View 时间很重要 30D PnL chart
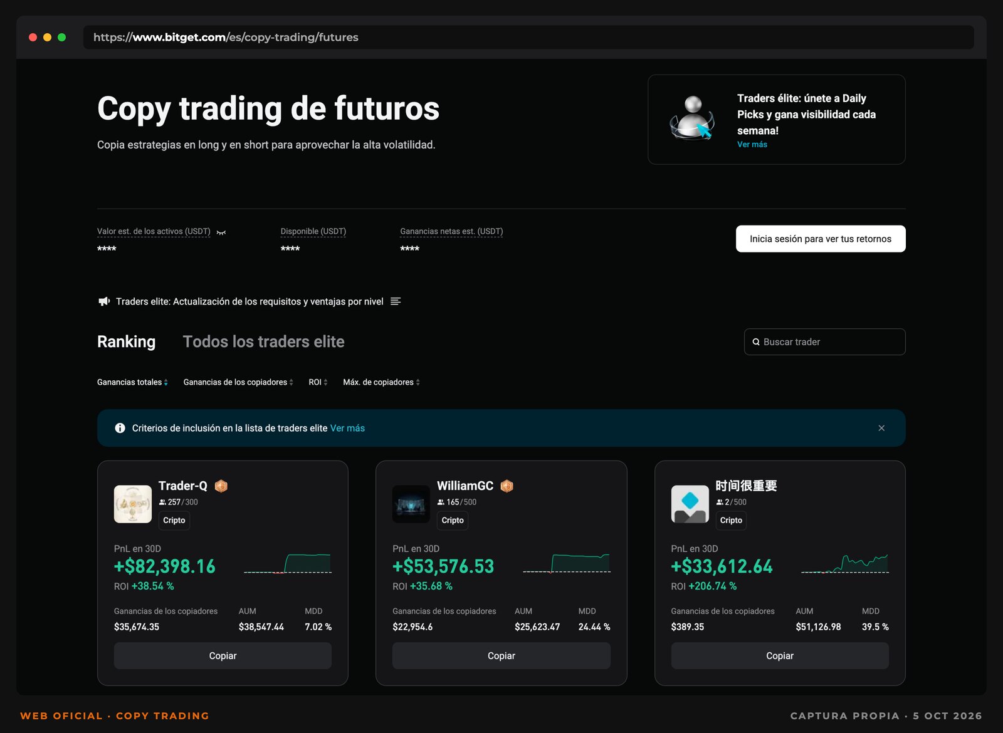1003x733 pixels. click(x=845, y=563)
